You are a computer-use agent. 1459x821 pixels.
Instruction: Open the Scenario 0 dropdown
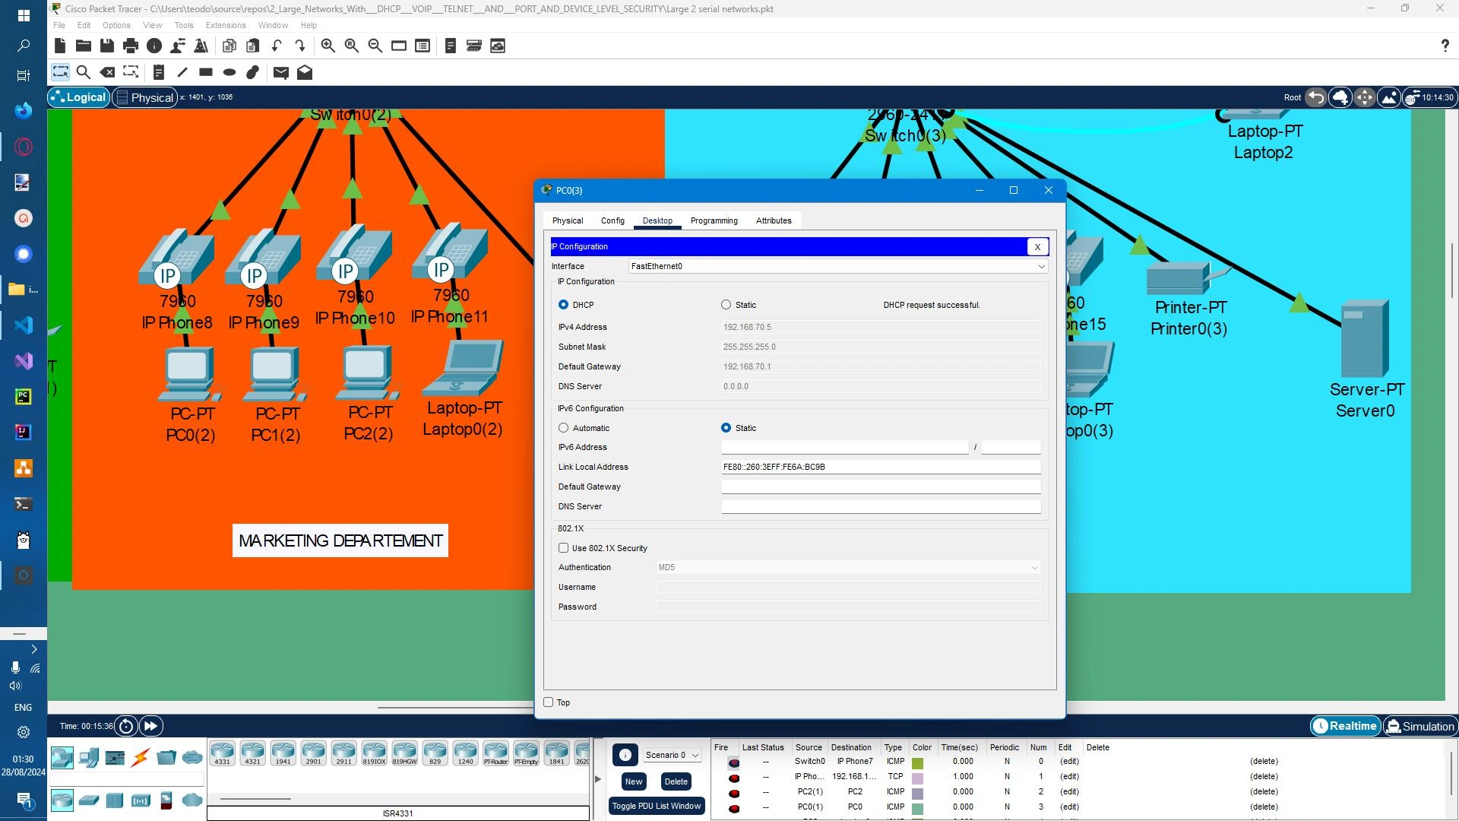pyautogui.click(x=672, y=755)
